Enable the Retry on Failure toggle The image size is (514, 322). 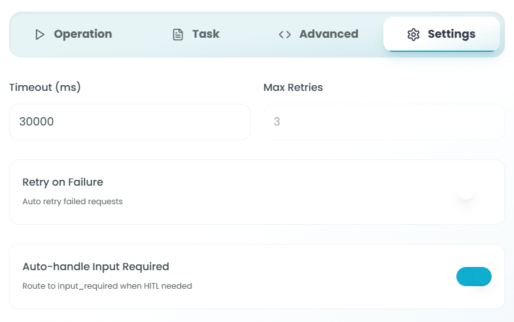click(474, 192)
